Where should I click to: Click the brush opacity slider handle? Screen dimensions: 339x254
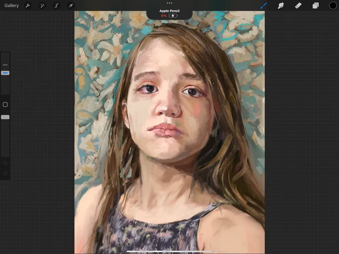pyautogui.click(x=5, y=117)
